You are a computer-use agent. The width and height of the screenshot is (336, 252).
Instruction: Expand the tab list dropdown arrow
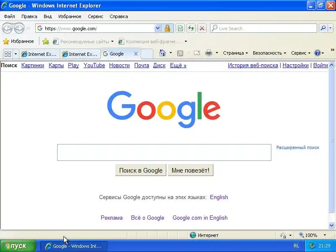tap(16, 54)
